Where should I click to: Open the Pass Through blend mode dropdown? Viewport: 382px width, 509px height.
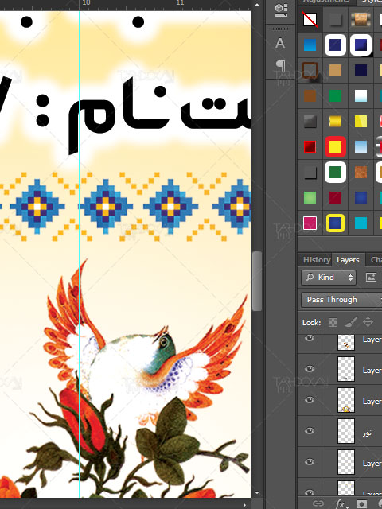[341, 300]
